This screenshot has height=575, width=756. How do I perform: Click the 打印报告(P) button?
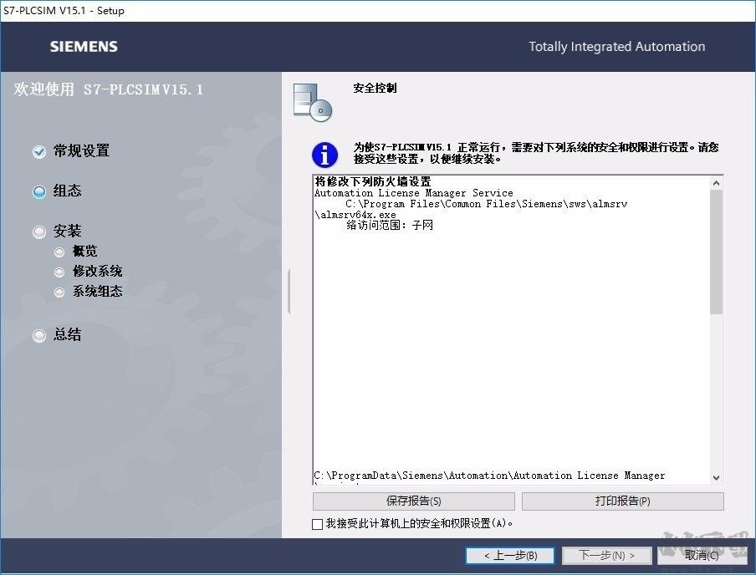(622, 501)
